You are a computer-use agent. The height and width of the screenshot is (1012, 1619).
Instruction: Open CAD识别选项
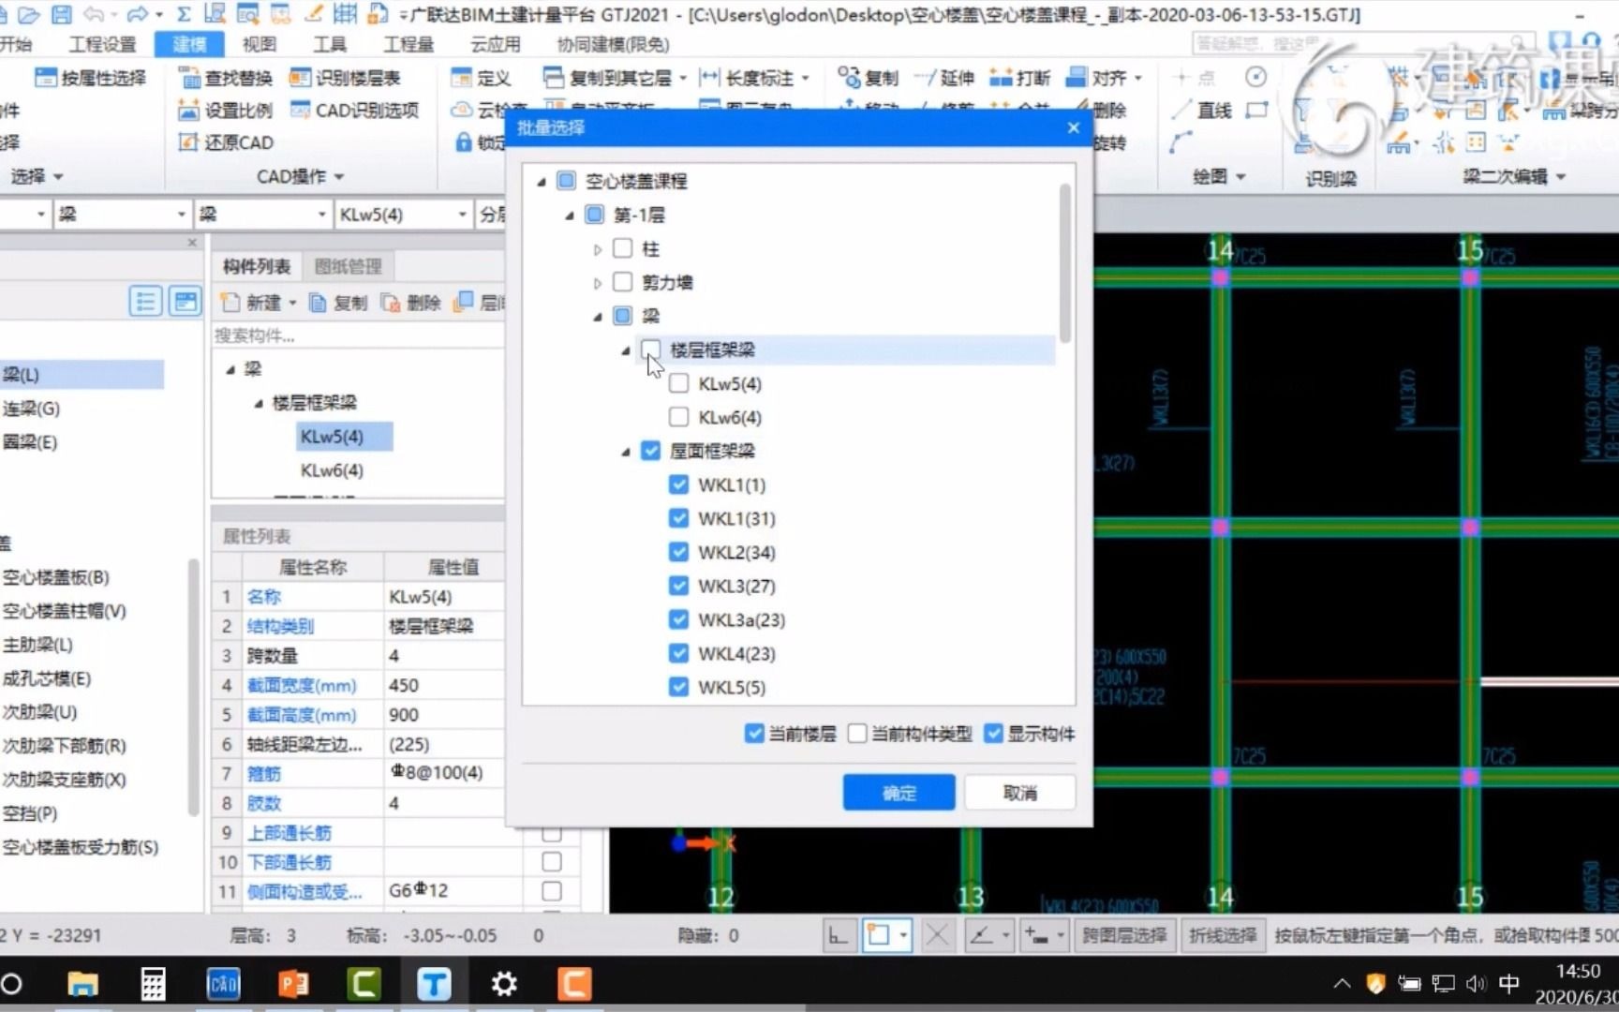point(354,111)
